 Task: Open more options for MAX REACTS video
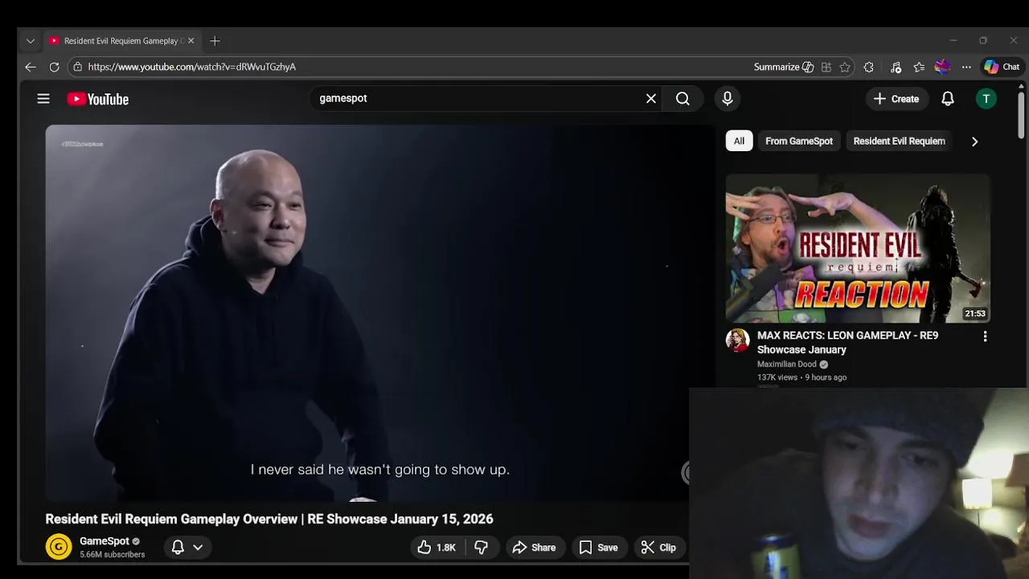[x=985, y=337]
